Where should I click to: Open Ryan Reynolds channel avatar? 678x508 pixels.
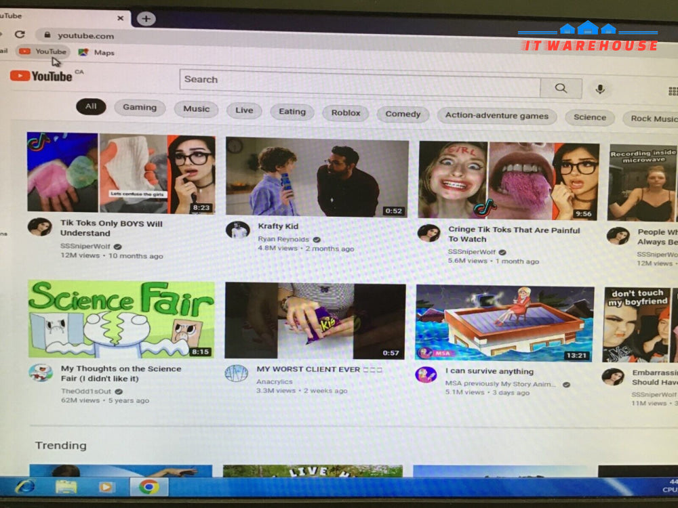click(237, 230)
